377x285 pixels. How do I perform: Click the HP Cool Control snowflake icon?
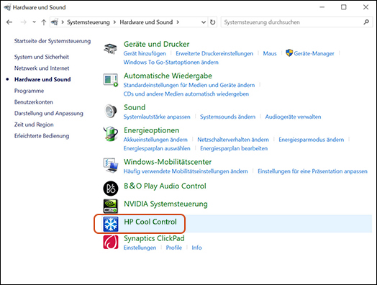(x=111, y=224)
